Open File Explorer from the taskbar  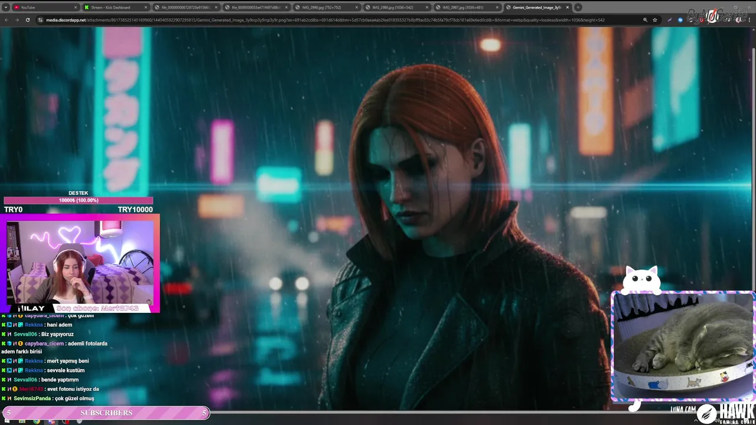click(22, 421)
